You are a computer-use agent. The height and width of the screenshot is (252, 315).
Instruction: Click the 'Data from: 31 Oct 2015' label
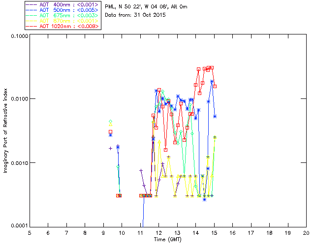click(x=135, y=15)
